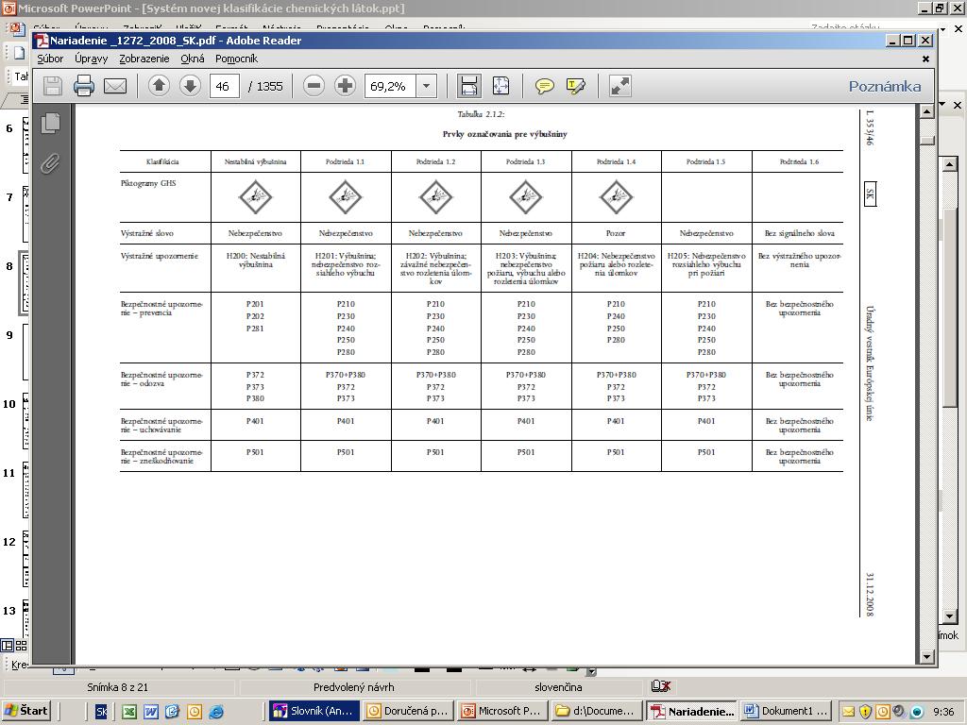Screen dimensions: 967x725
Task: Go to previous page with up arrow
Action: (159, 86)
